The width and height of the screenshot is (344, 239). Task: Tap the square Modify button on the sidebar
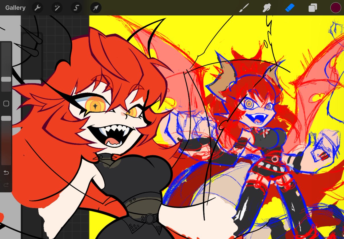6,103
